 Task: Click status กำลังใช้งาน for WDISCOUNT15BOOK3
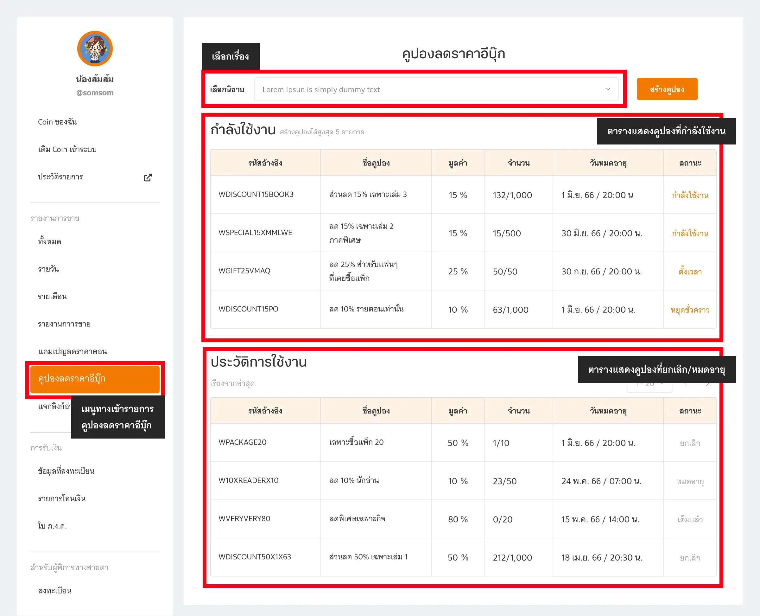click(x=690, y=195)
